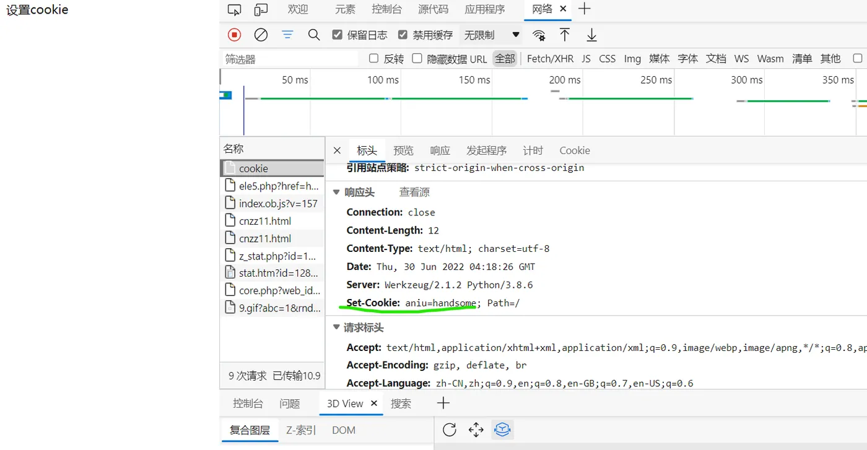Image resolution: width=867 pixels, height=450 pixels.
Task: Click the 筛选器 filter input field
Action: pyautogui.click(x=290, y=59)
